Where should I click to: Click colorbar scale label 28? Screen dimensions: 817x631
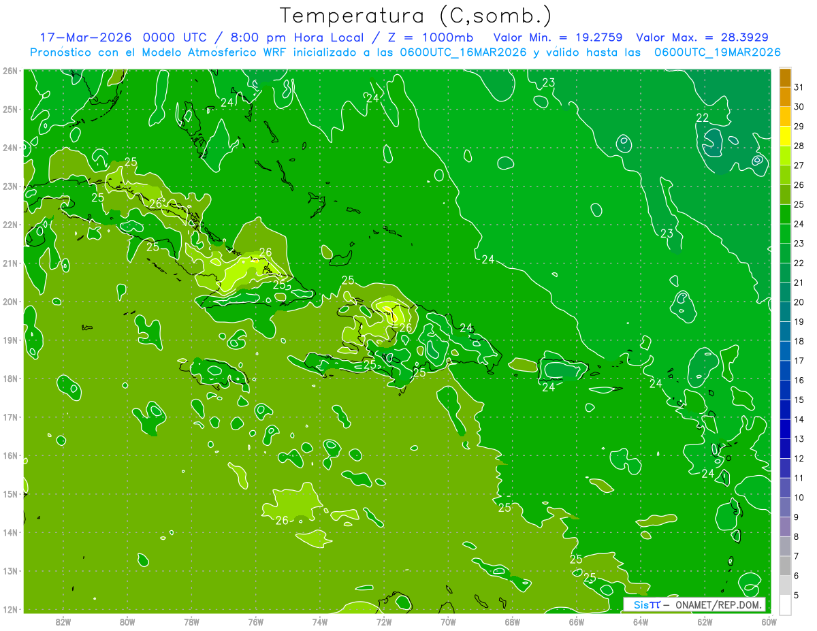pos(799,146)
